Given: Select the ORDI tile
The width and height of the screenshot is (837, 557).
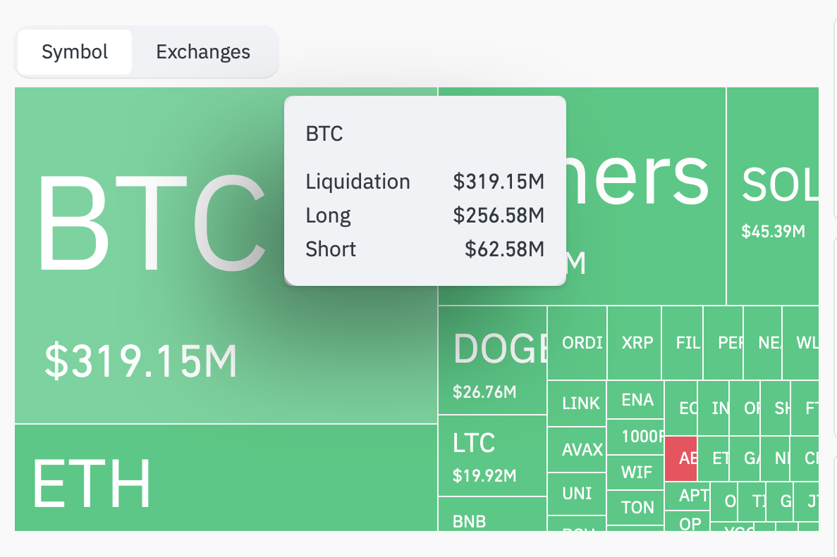Looking at the screenshot, I should (x=577, y=343).
